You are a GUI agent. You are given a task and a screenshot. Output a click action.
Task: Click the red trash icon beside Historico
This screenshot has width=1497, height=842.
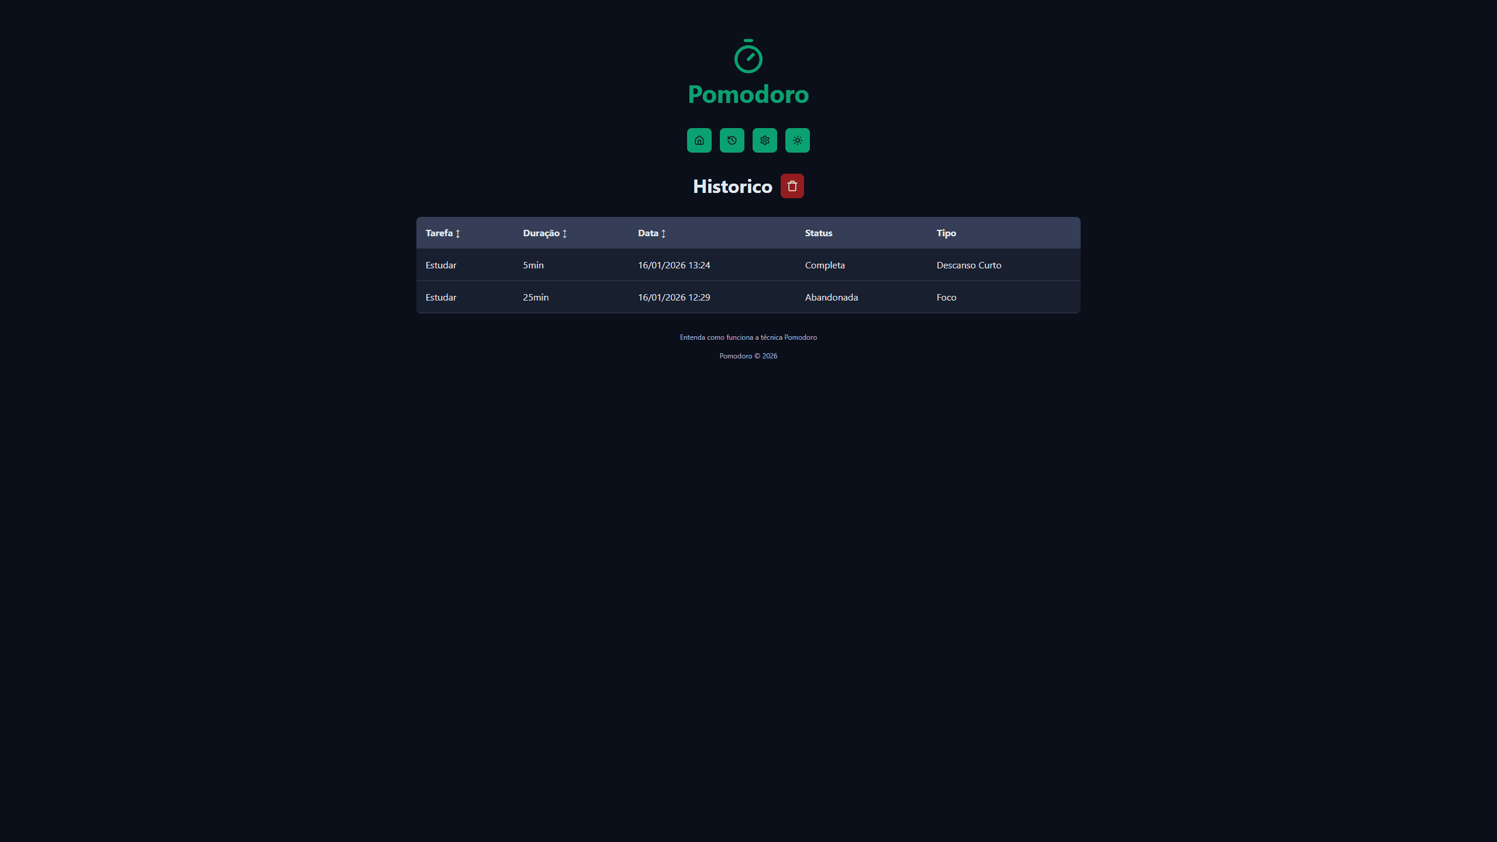point(792,186)
